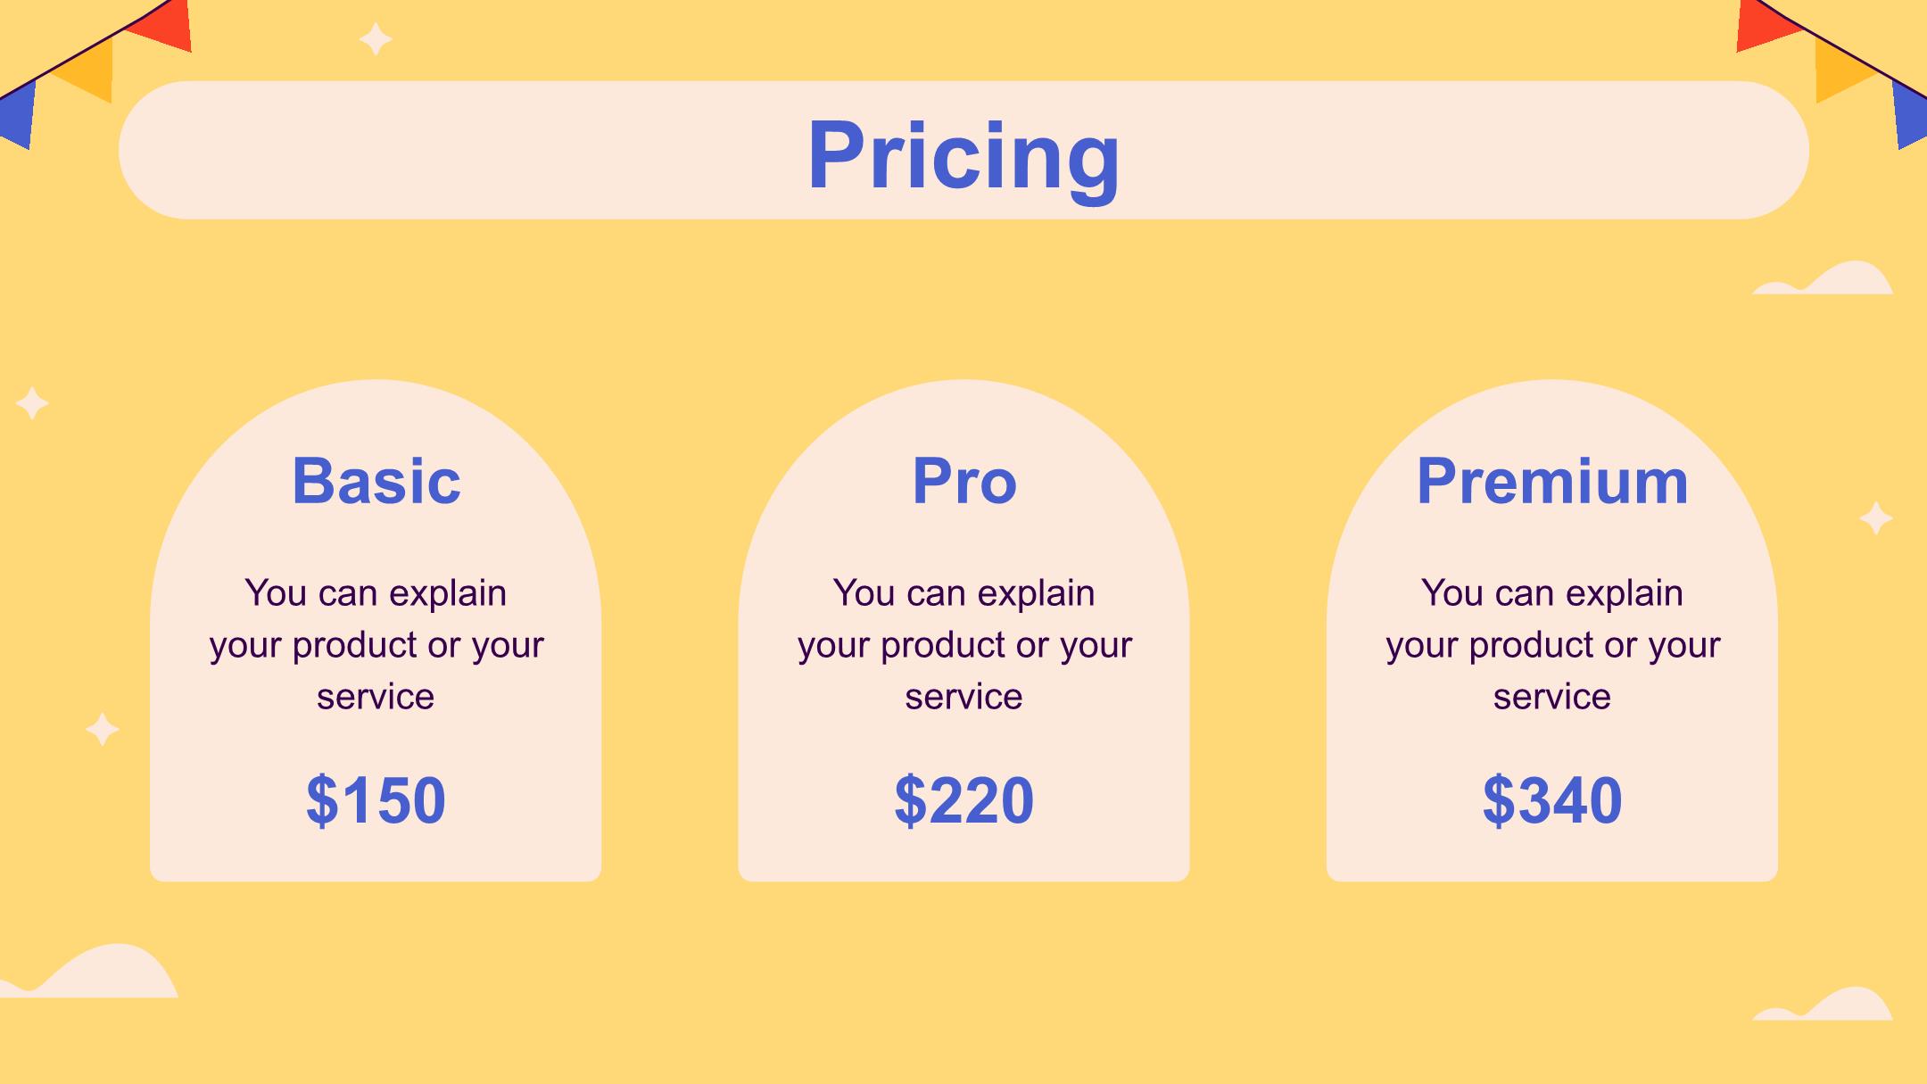The image size is (1927, 1084).
Task: Click the rounded Pricing title banner
Action: tap(963, 150)
